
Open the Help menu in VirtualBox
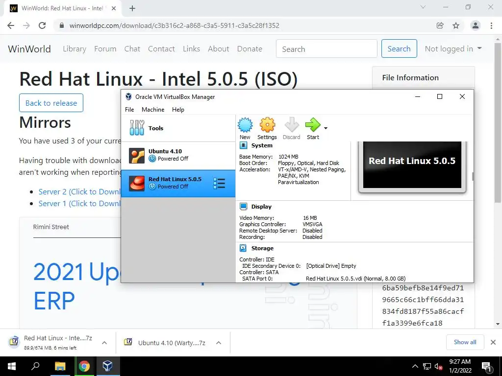pyautogui.click(x=178, y=109)
